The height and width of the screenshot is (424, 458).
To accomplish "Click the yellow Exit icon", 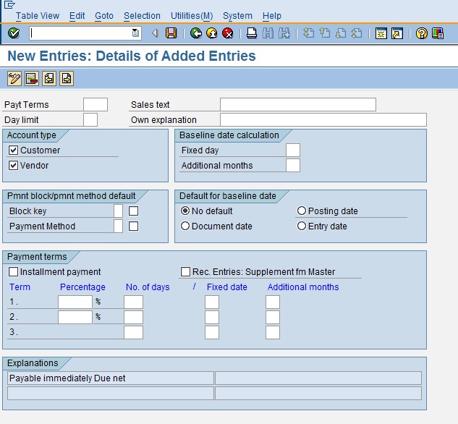I will click(x=211, y=33).
